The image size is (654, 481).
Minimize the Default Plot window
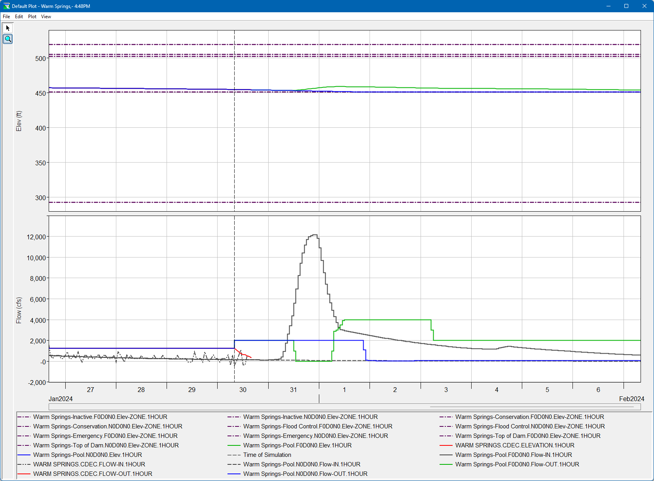[609, 6]
